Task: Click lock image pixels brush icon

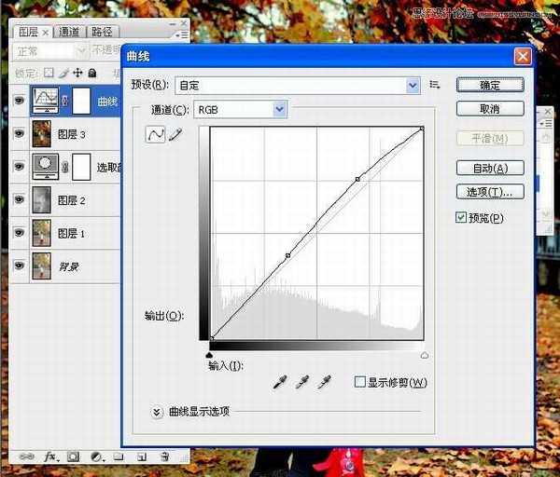Action: click(63, 73)
